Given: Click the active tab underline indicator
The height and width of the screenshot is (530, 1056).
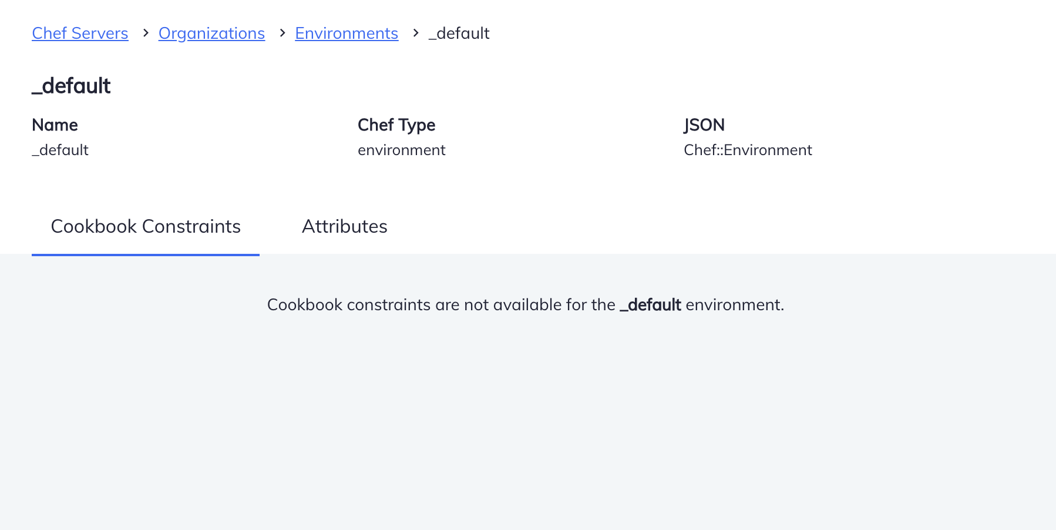Looking at the screenshot, I should coord(145,255).
